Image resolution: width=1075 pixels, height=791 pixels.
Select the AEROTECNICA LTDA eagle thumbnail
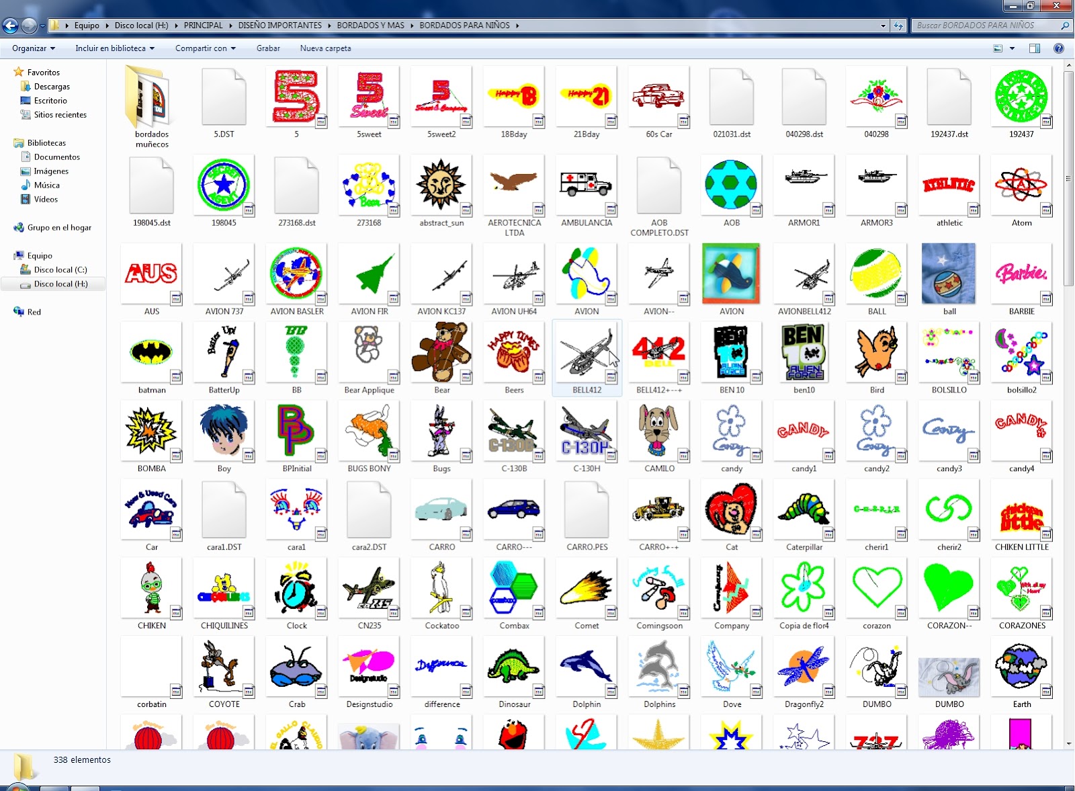514,185
